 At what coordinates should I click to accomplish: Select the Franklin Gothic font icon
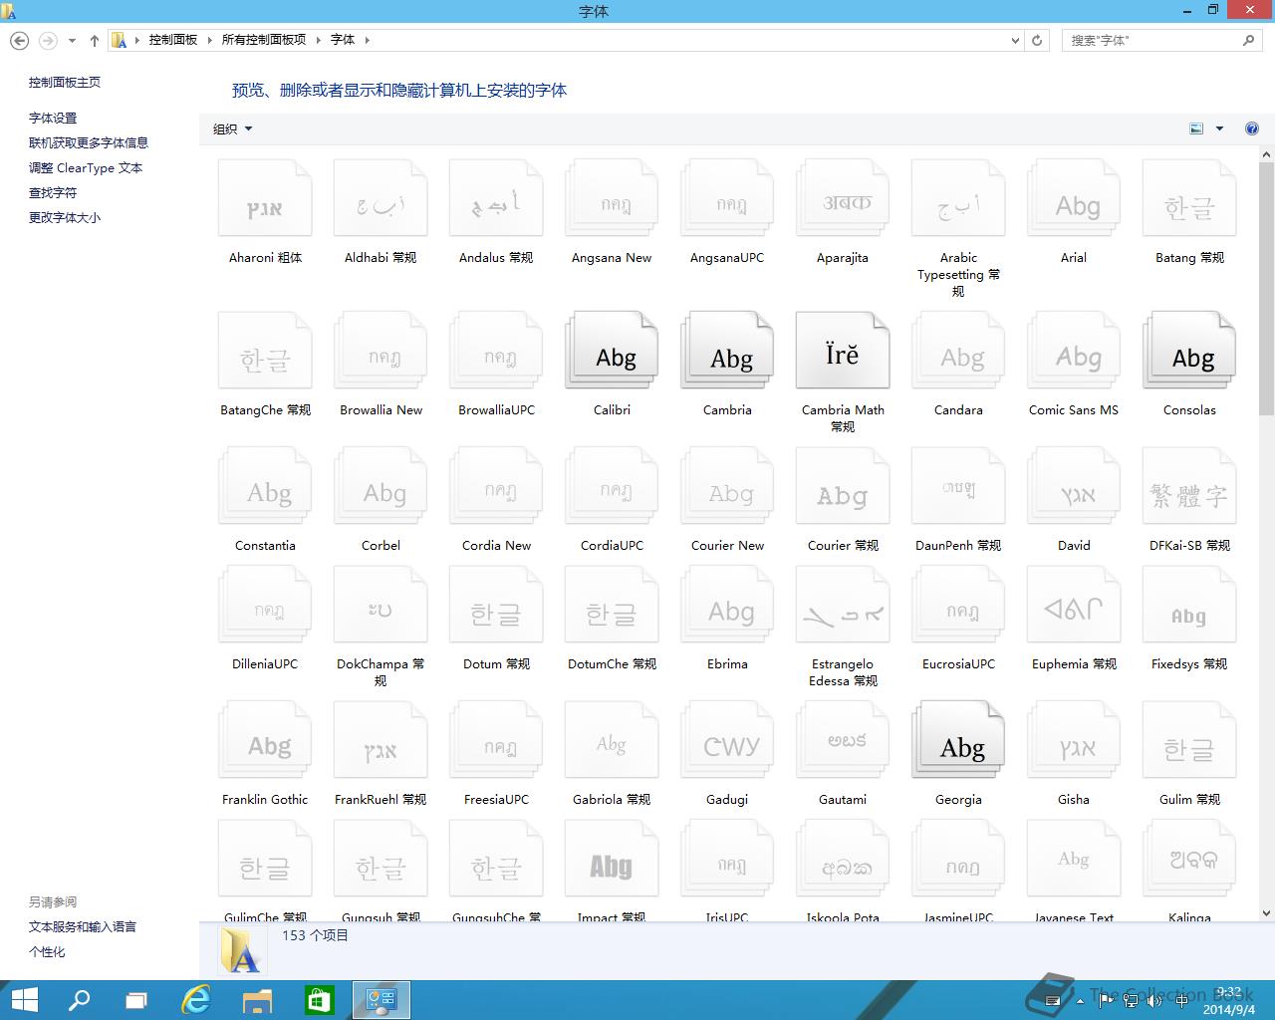coord(265,740)
